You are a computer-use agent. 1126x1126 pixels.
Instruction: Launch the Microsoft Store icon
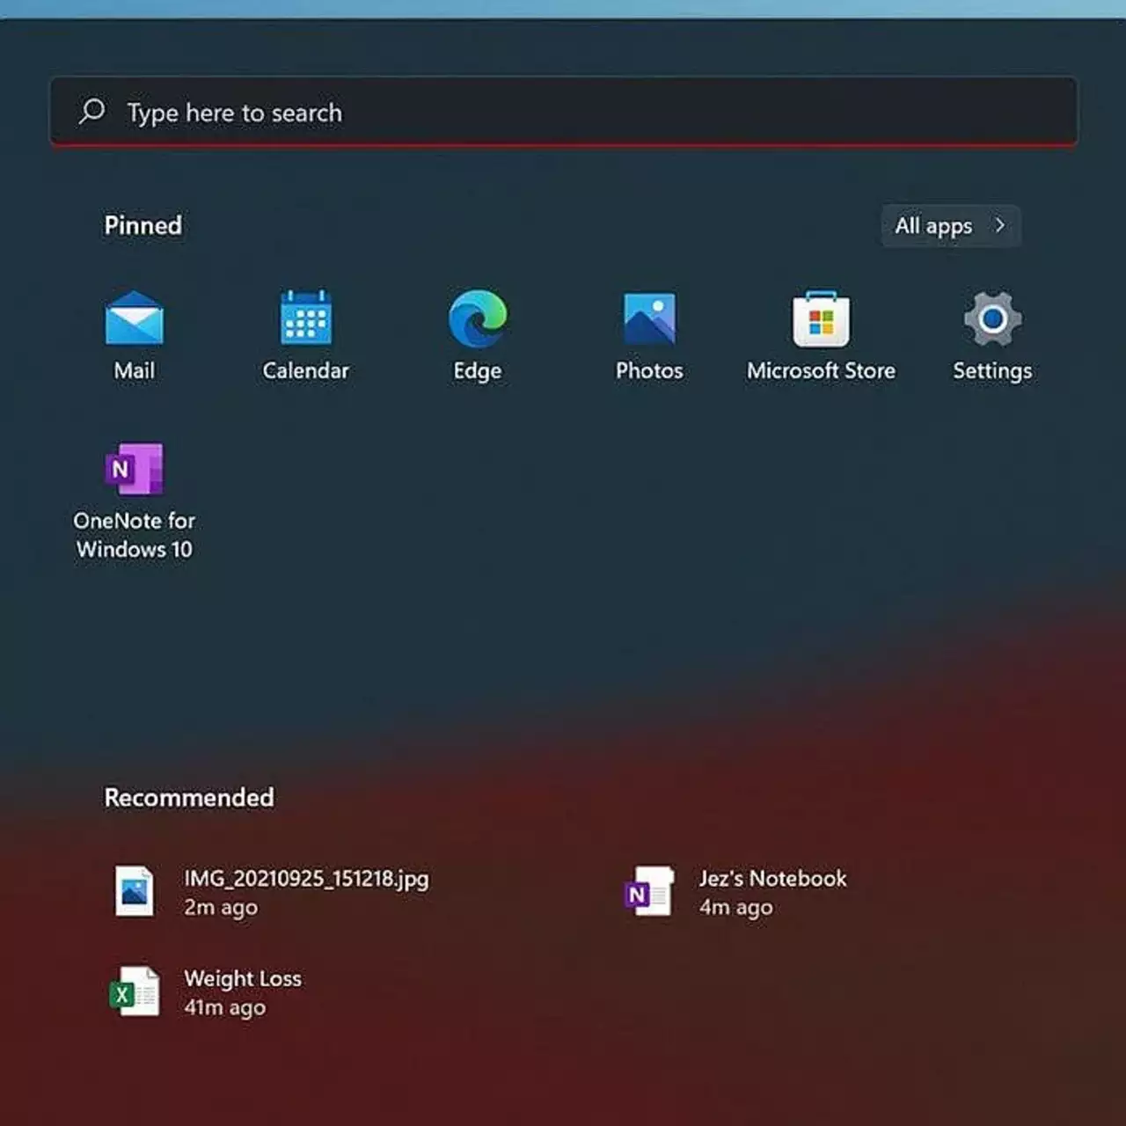click(x=821, y=318)
